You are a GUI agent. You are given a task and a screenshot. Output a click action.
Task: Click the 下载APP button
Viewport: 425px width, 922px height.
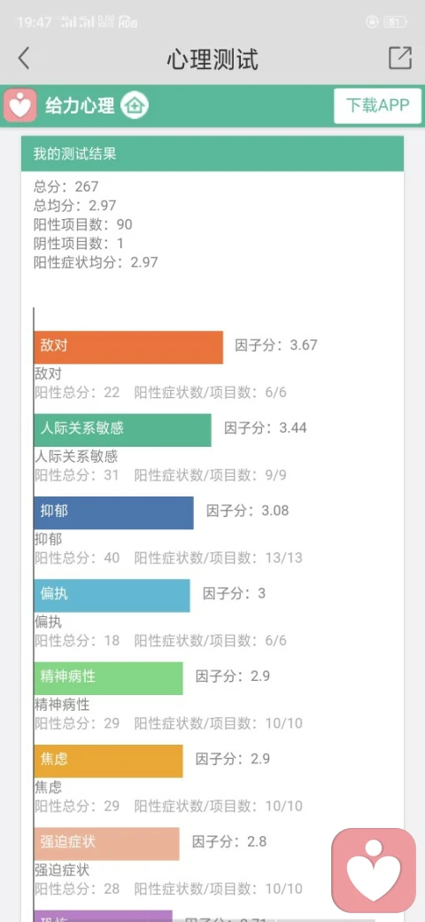377,105
